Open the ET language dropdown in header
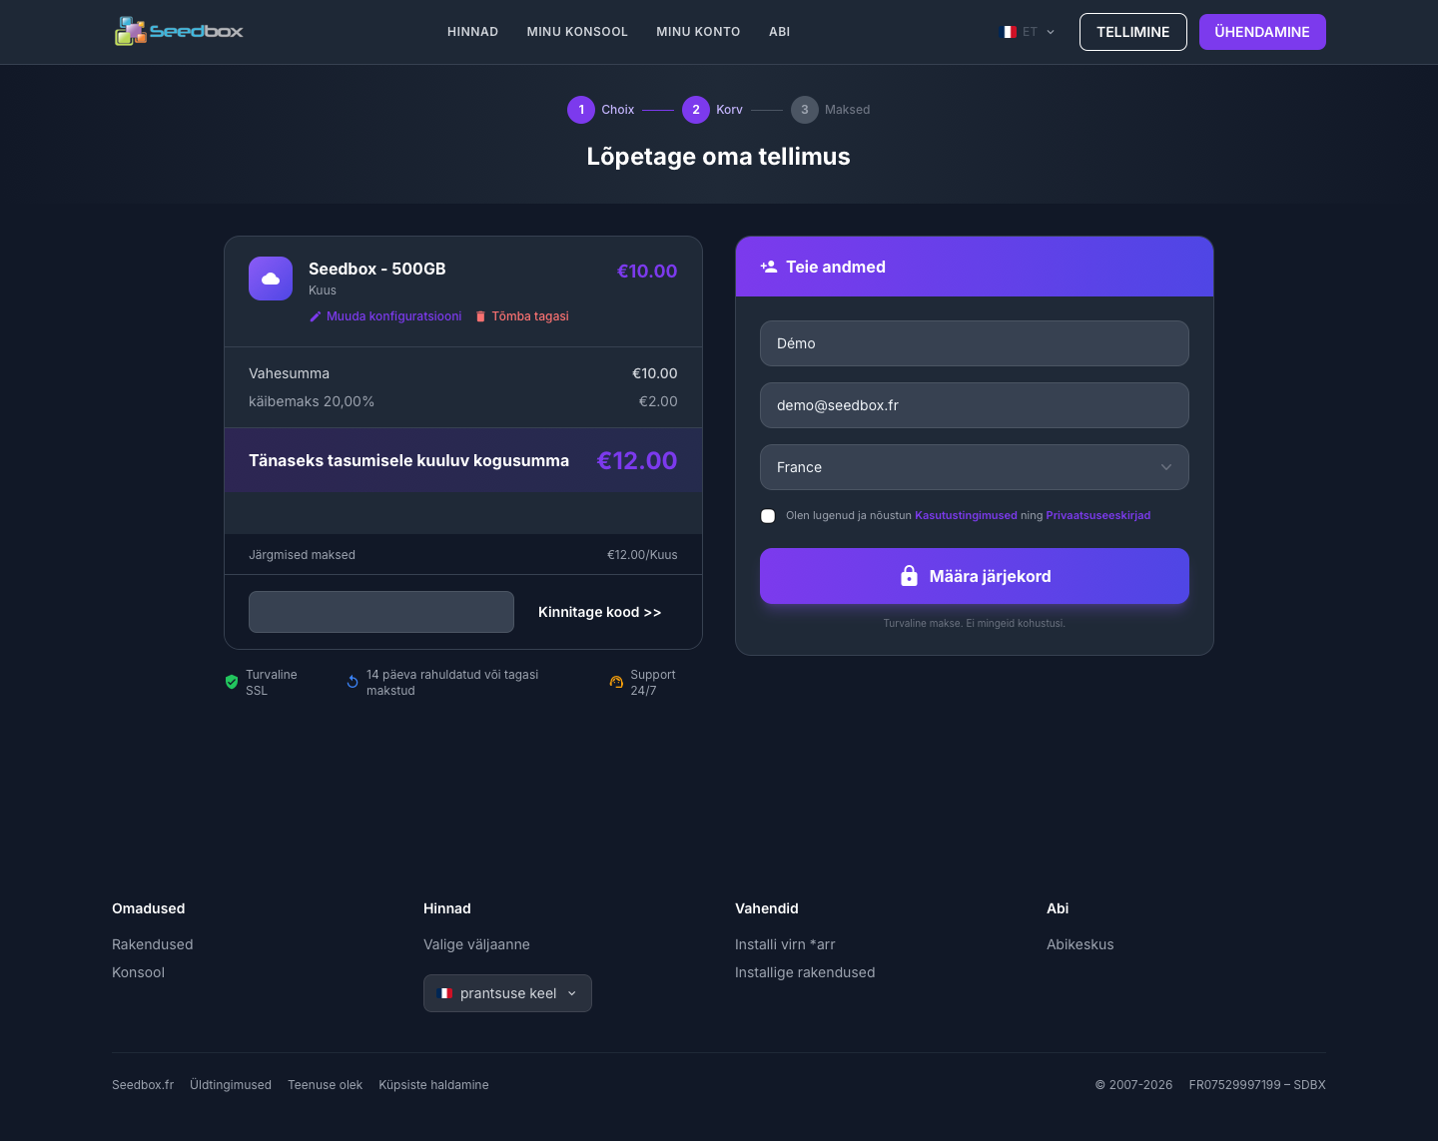Image resolution: width=1438 pixels, height=1141 pixels. (x=1029, y=32)
